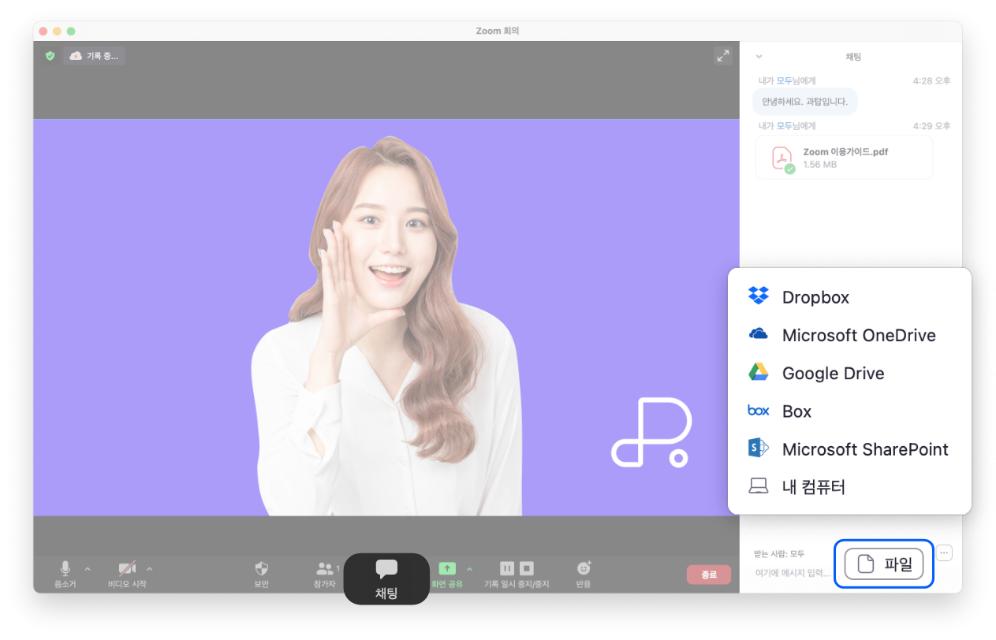Click the red End meeting button

click(x=708, y=575)
